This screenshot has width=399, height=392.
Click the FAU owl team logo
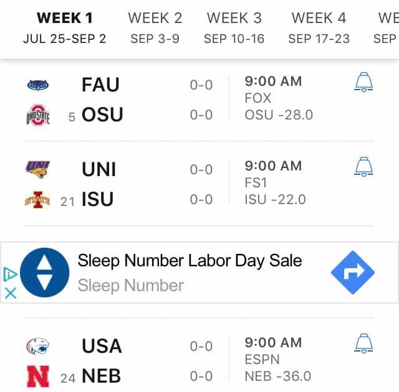coord(38,85)
